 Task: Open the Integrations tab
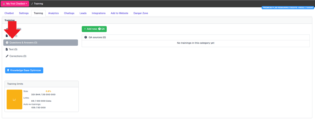click(99, 13)
